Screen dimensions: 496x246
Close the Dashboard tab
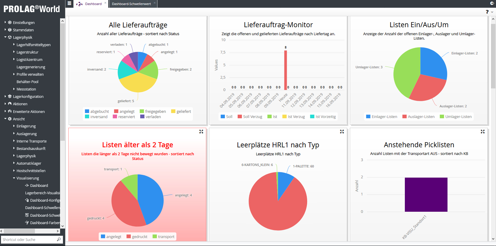105,3
